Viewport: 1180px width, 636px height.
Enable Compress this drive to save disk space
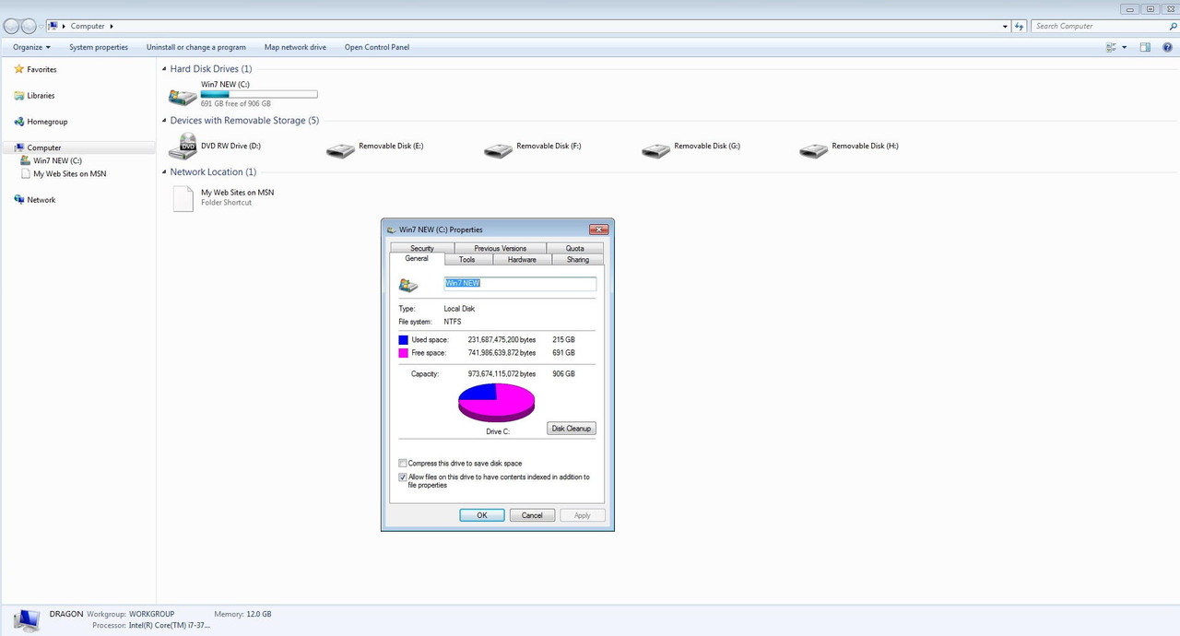click(x=403, y=464)
